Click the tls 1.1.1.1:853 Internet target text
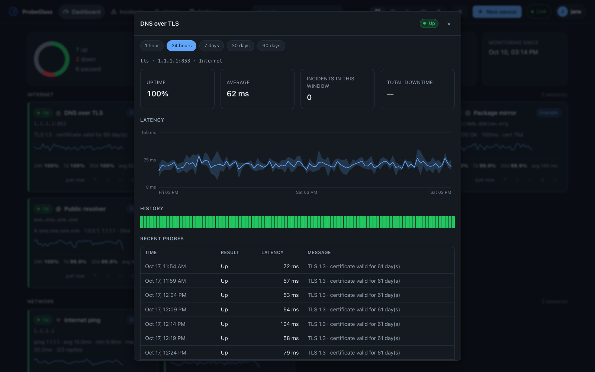This screenshot has height=372, width=595. pyautogui.click(x=181, y=61)
